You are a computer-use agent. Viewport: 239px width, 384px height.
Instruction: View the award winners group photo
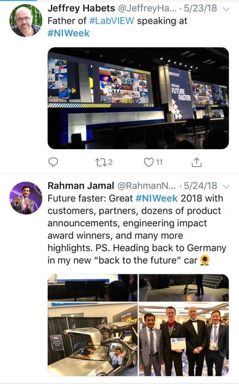(x=184, y=339)
